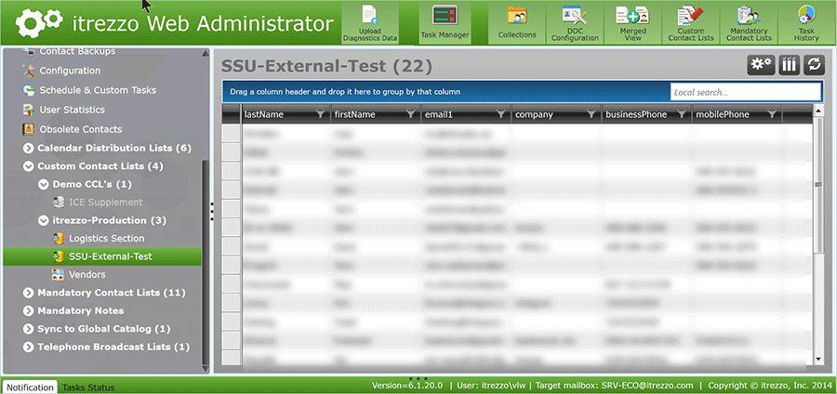Open Mandatory Contact Lists toolbar item
The height and width of the screenshot is (394, 837).
click(x=750, y=23)
